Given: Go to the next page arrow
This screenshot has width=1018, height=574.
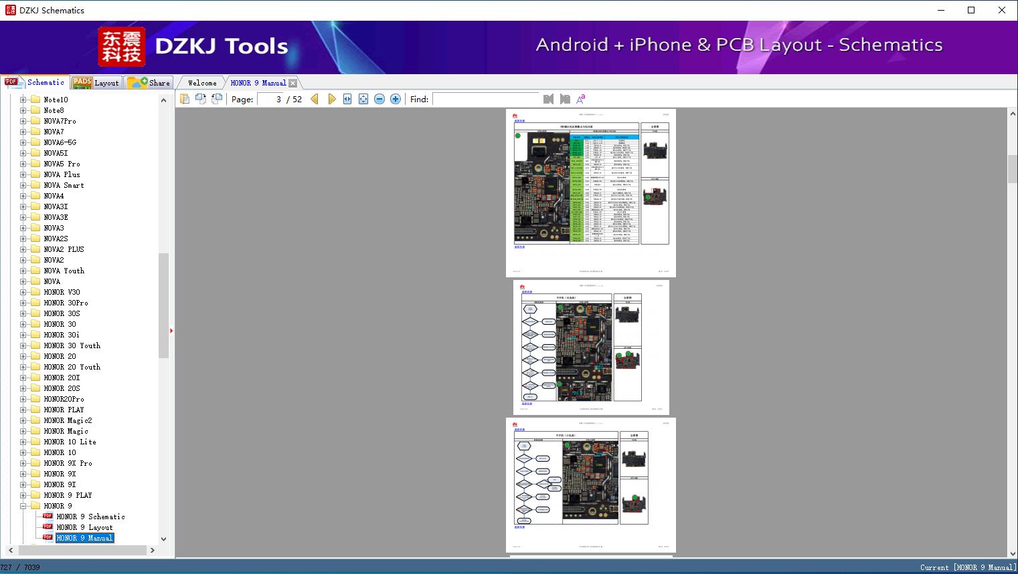Looking at the screenshot, I should pyautogui.click(x=332, y=99).
